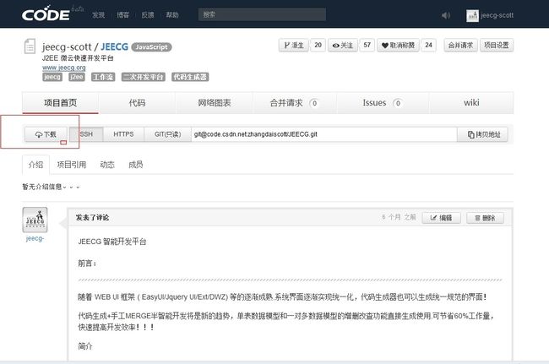
Task: Switch to the 网络图表 tab
Action: (x=215, y=103)
